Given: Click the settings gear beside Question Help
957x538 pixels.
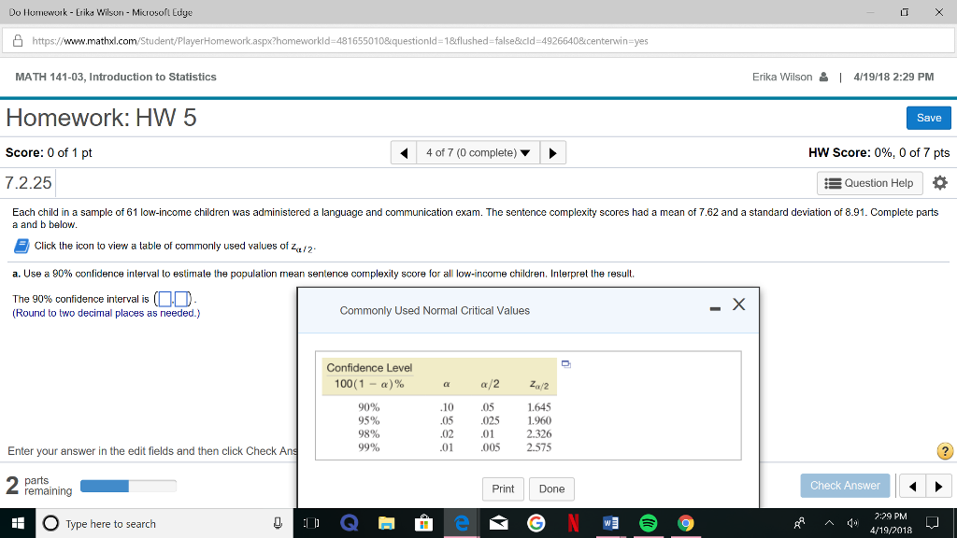Looking at the screenshot, I should [939, 183].
